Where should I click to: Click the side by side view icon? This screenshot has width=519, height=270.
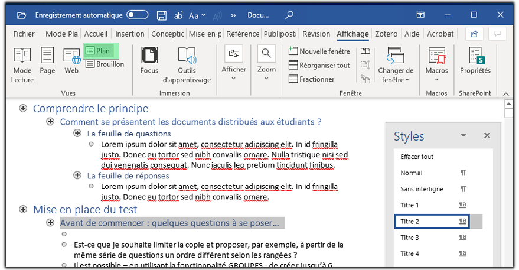click(365, 51)
